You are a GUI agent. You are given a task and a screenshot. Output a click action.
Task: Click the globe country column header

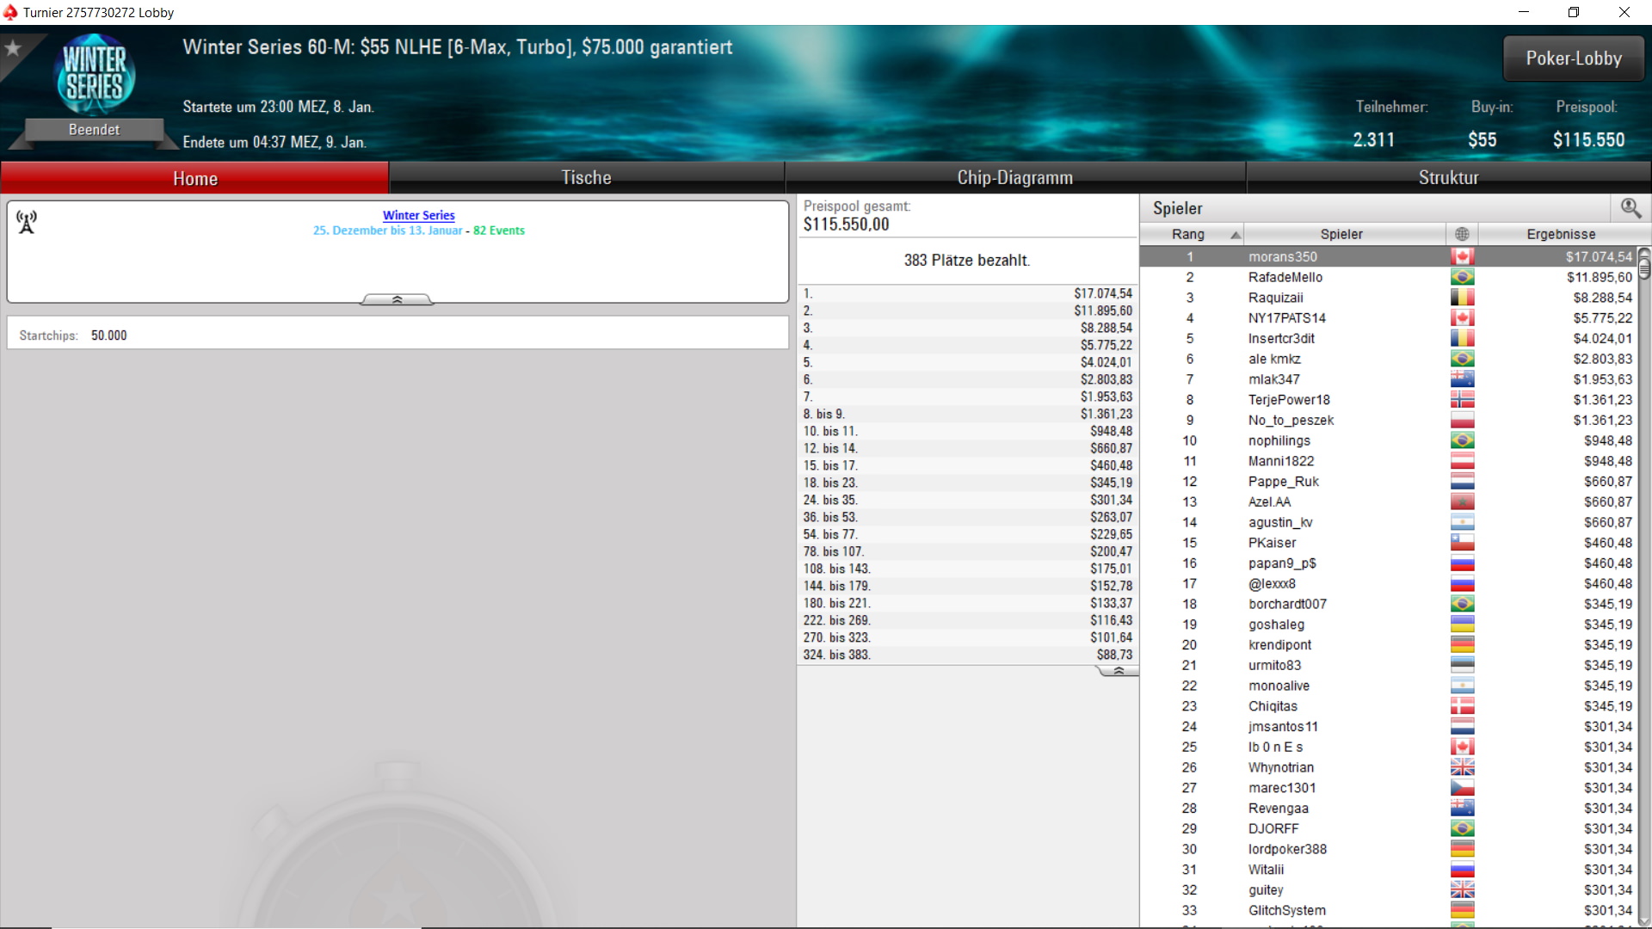(x=1461, y=234)
